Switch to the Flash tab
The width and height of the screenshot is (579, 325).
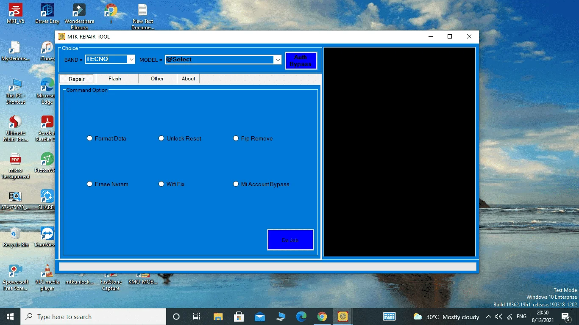[115, 79]
